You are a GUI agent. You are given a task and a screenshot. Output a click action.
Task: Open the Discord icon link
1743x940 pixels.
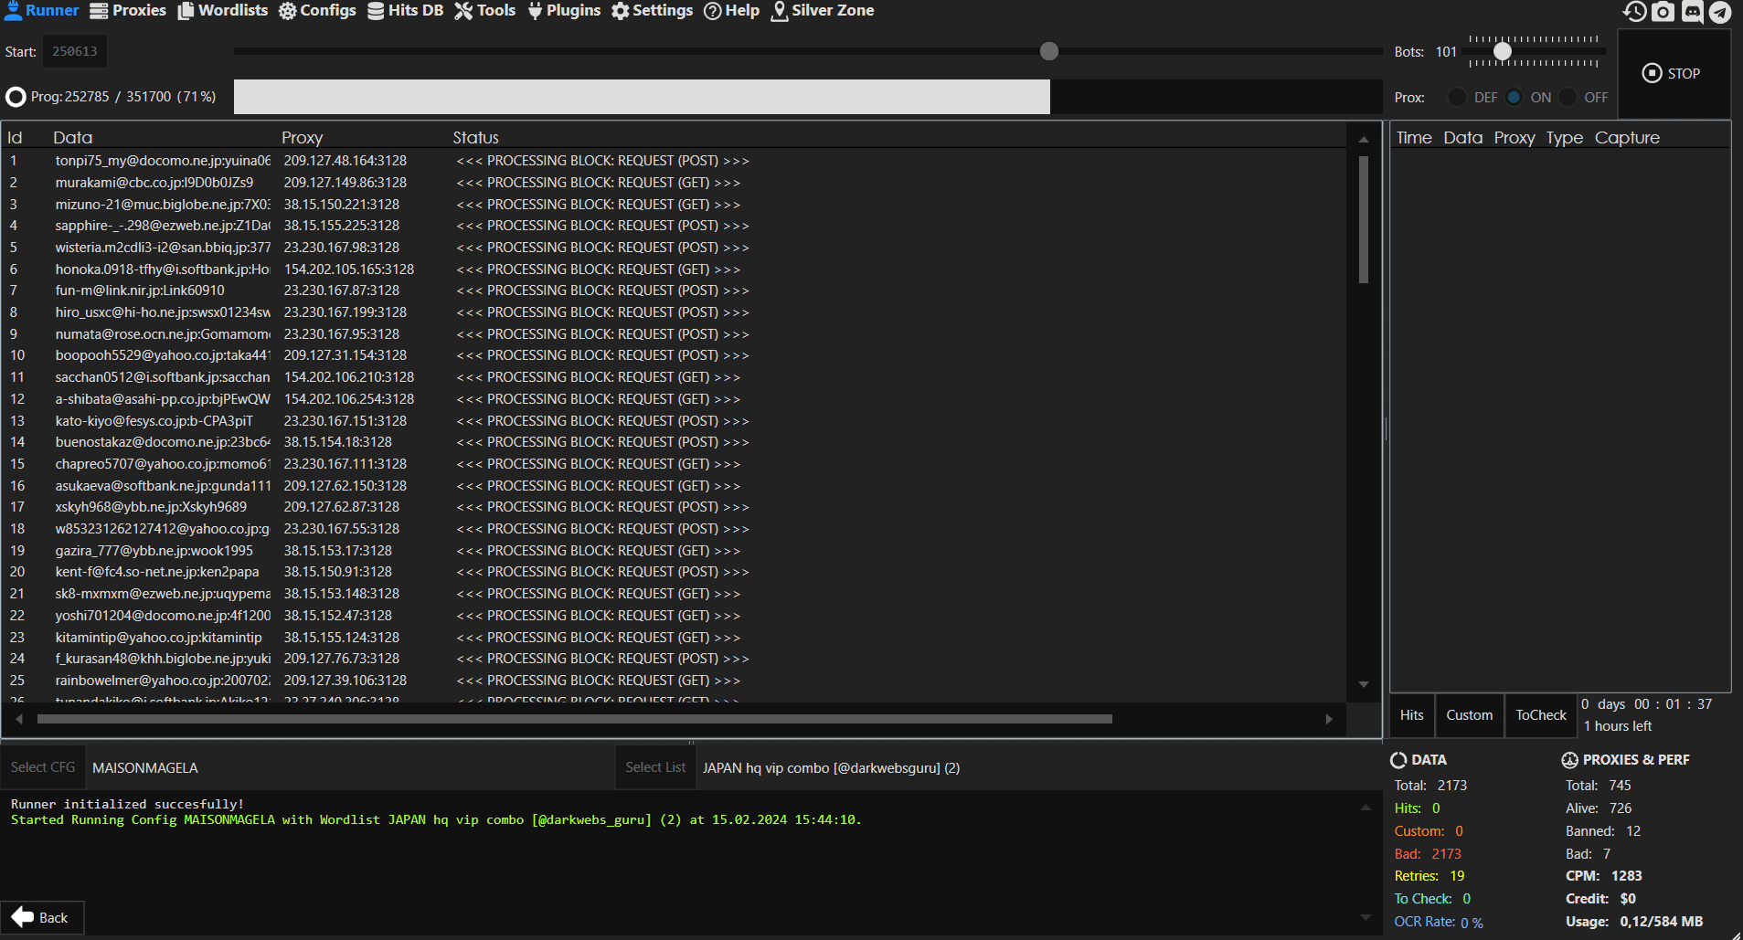click(1693, 11)
